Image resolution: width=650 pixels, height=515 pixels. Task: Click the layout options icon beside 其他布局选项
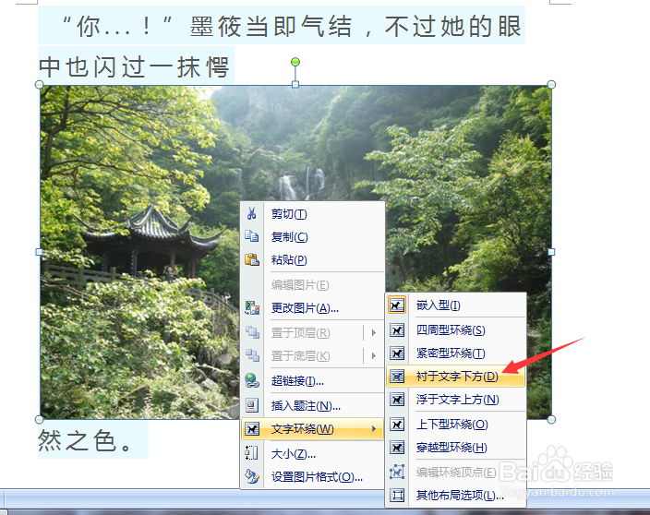(x=397, y=495)
